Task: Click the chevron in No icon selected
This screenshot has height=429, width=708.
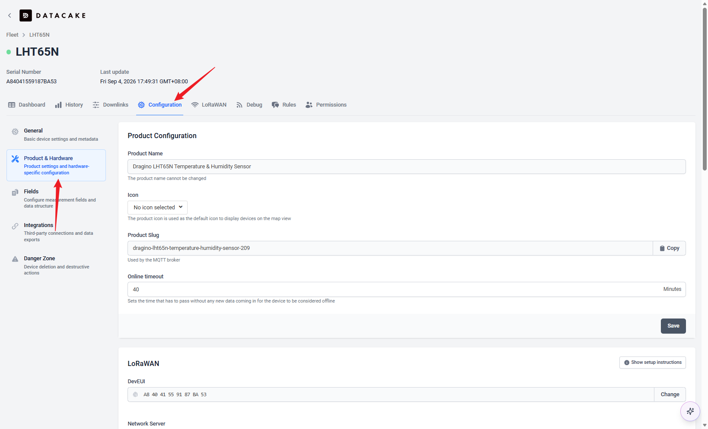Action: coord(181,207)
